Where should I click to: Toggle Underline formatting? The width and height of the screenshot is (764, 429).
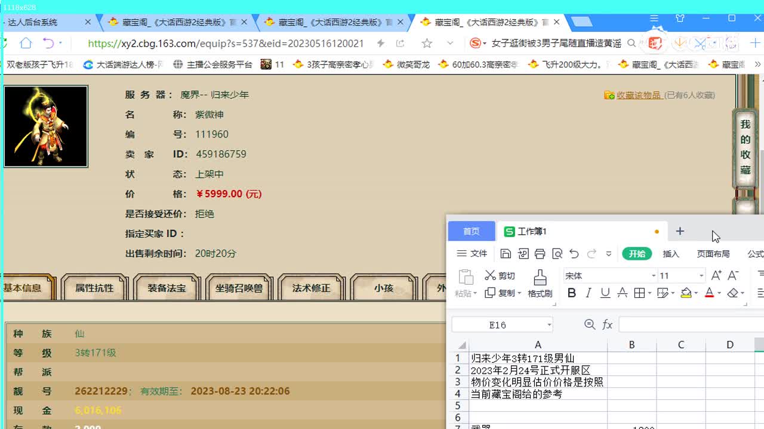click(x=605, y=293)
